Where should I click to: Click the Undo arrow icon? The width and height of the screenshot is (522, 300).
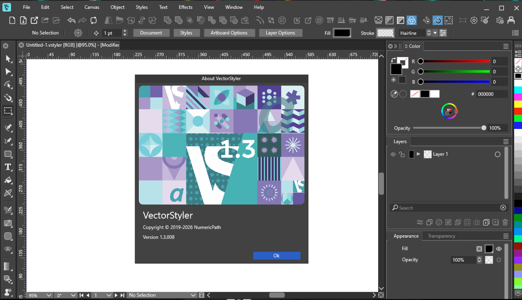point(71,20)
